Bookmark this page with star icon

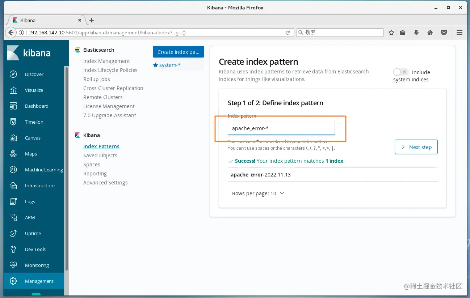tap(391, 33)
